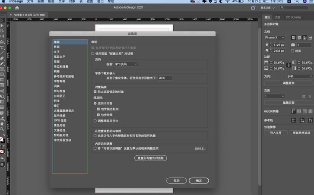
Task: Open the 更多信息 link
Action: pyautogui.click(x=200, y=148)
